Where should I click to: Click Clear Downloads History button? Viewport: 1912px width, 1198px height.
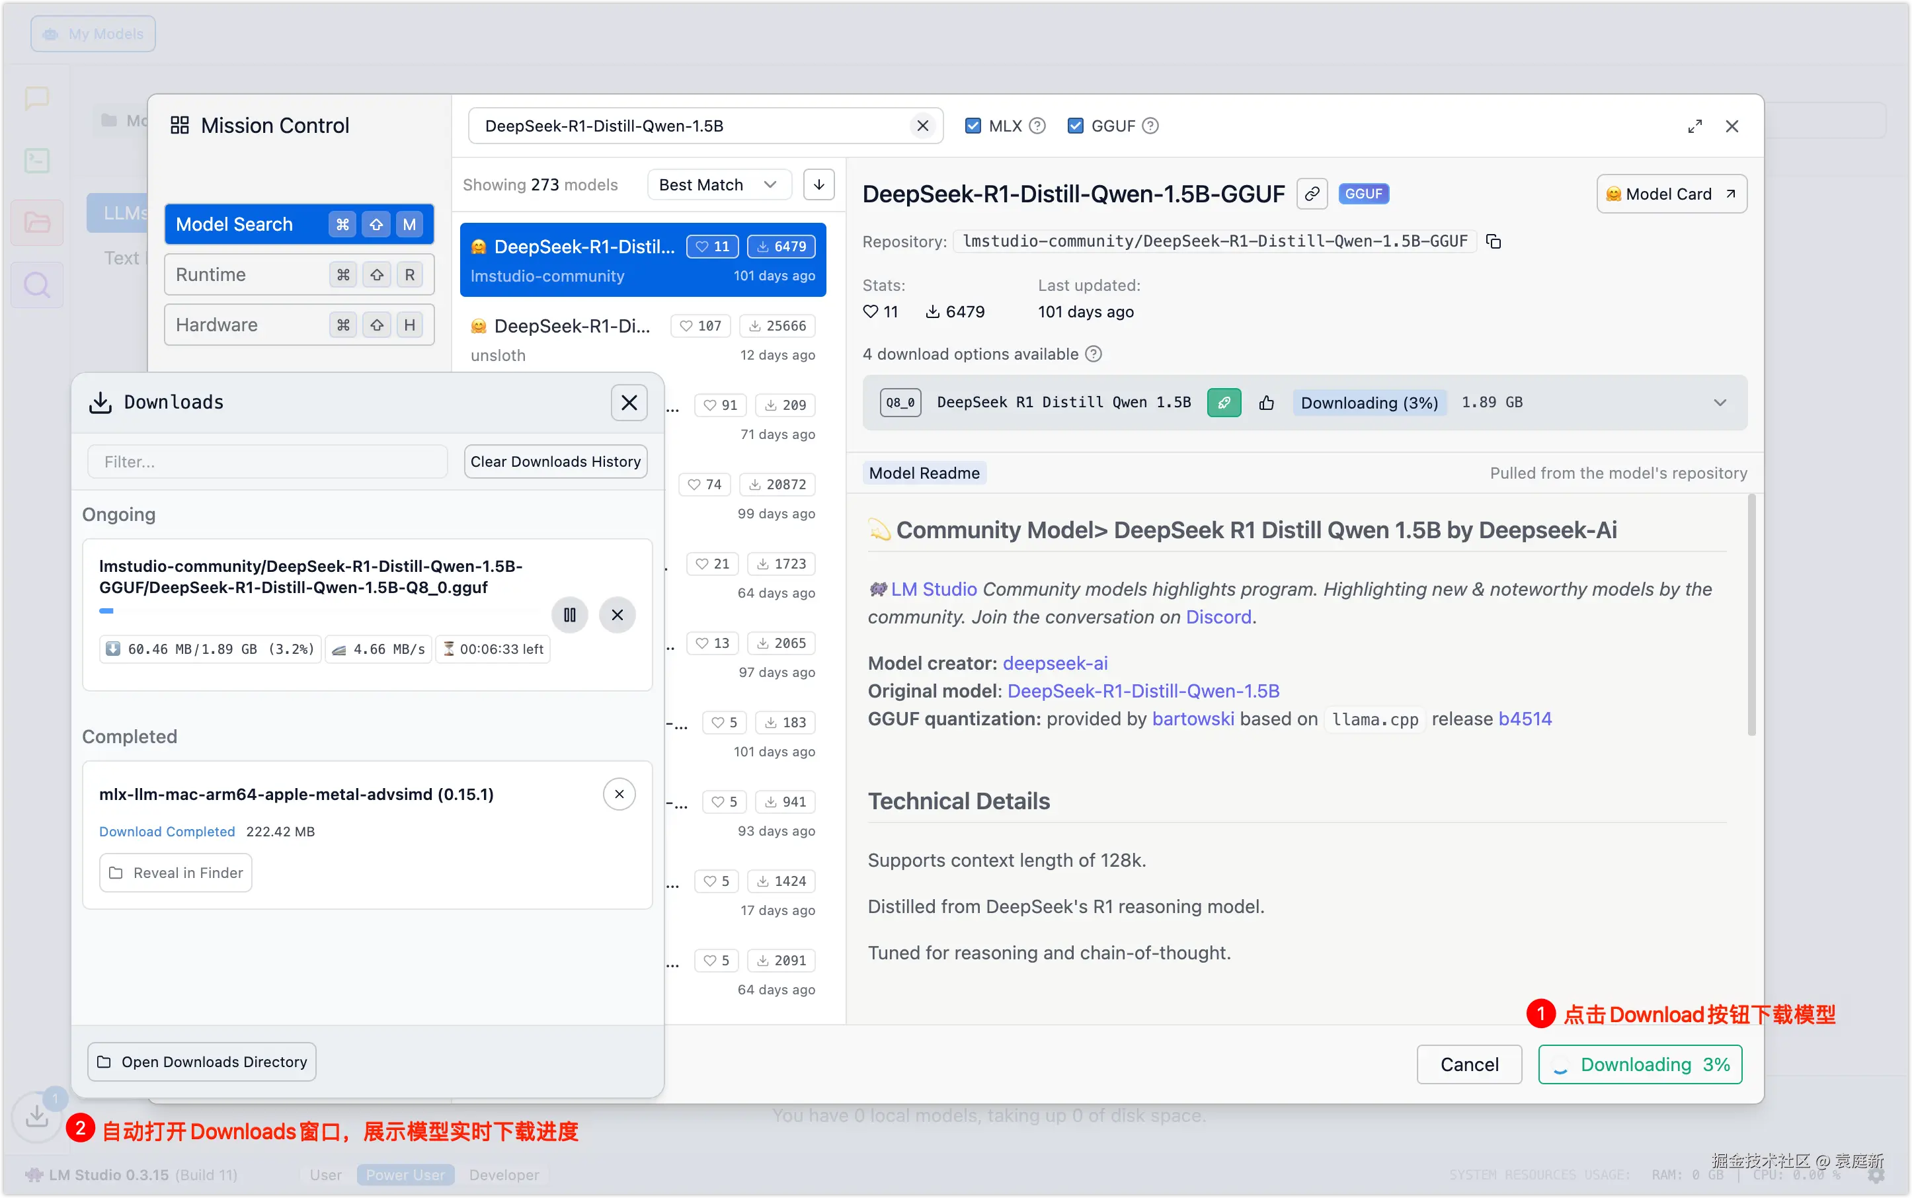(555, 462)
